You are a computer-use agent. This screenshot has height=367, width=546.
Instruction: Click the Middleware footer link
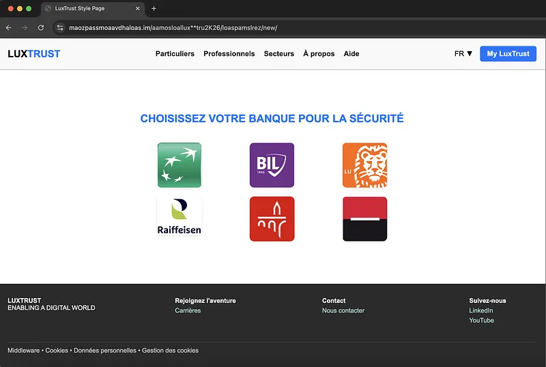click(x=24, y=350)
